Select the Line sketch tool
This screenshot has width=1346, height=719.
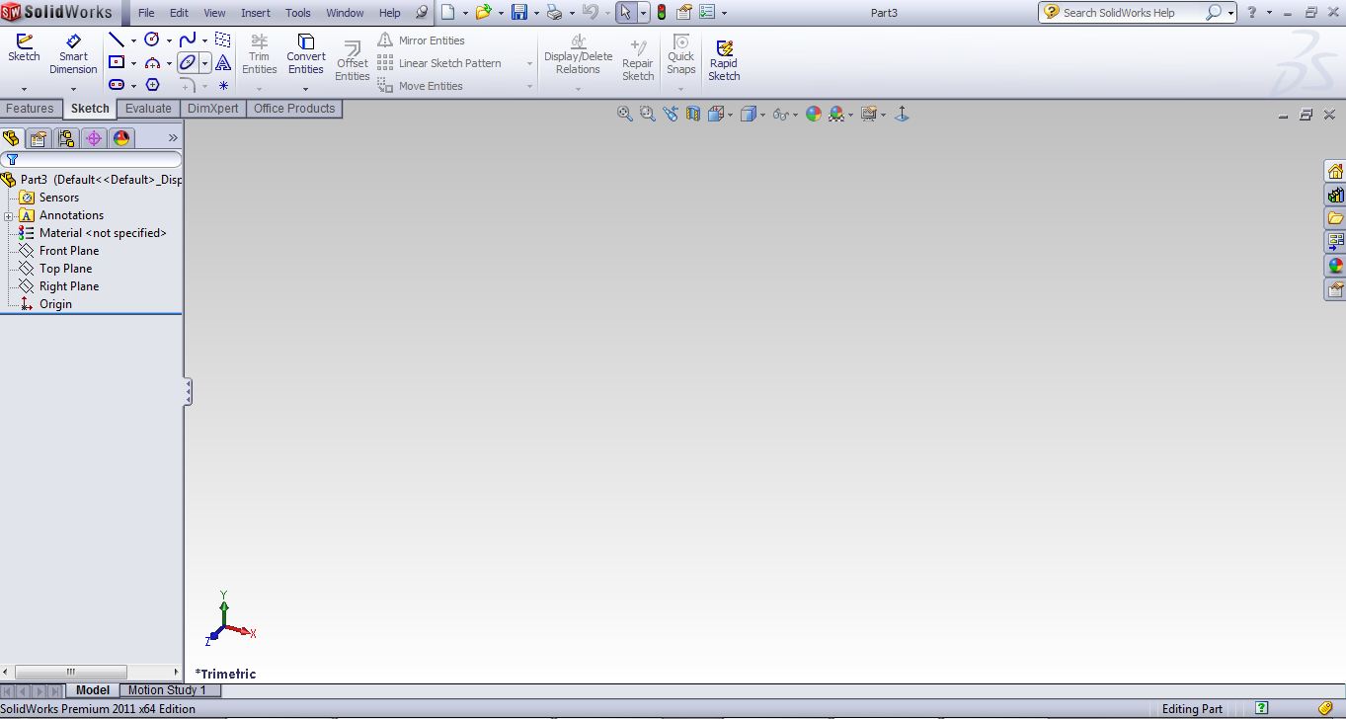[117, 40]
